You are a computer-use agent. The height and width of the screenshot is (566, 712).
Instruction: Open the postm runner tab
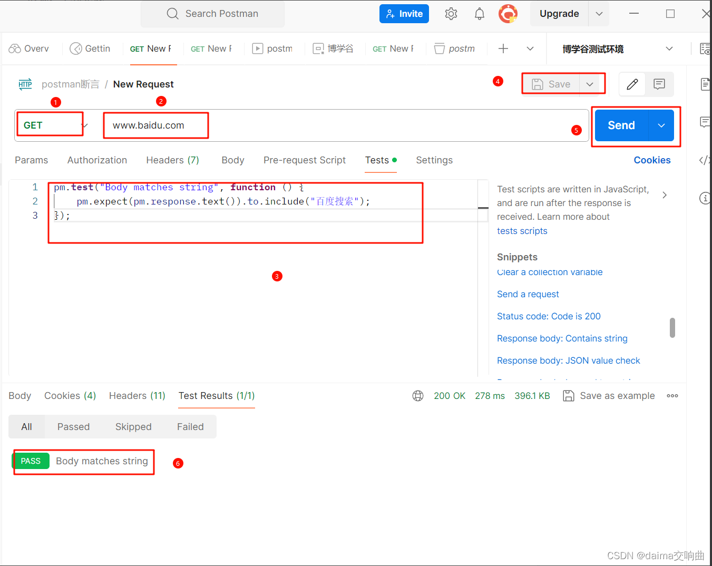[272, 48]
